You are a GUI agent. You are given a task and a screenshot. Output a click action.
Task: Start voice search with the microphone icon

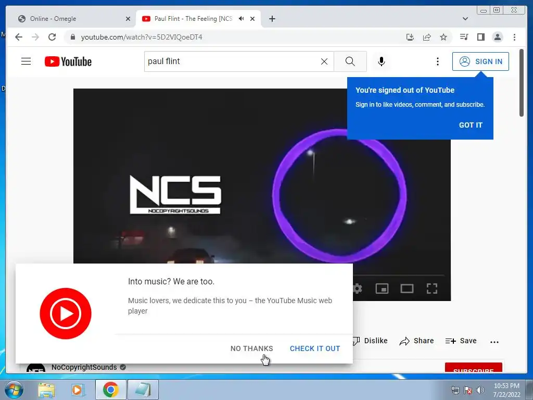pos(382,61)
